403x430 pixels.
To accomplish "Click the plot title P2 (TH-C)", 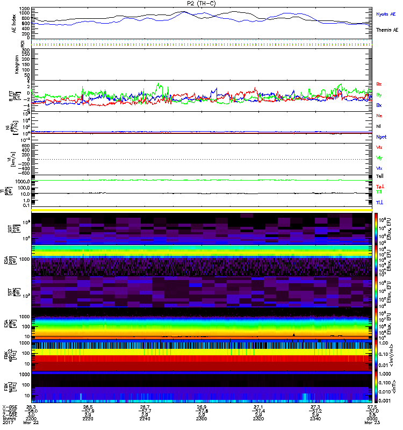I will tap(201, 3).
